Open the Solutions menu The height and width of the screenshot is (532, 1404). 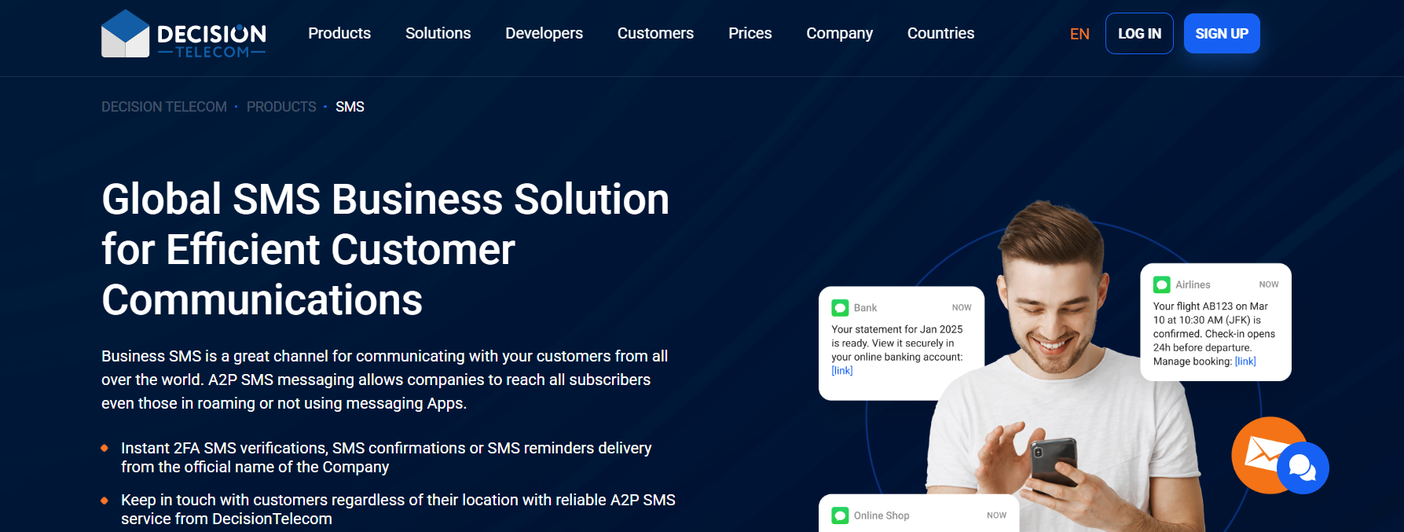[x=438, y=33]
